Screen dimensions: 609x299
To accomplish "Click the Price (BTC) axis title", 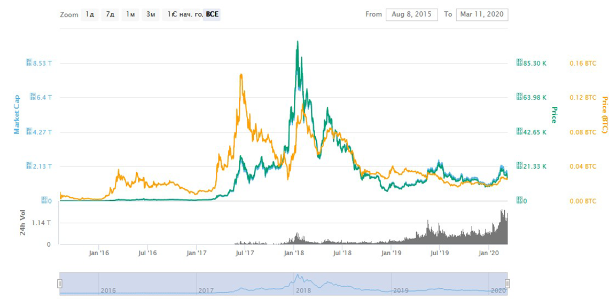I will pos(605,115).
